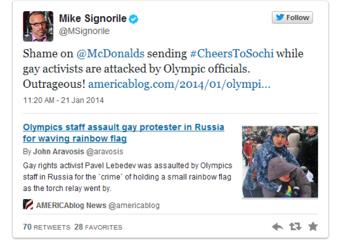View the 28 favorites count
This screenshot has height=246, width=346.
[x=98, y=227]
